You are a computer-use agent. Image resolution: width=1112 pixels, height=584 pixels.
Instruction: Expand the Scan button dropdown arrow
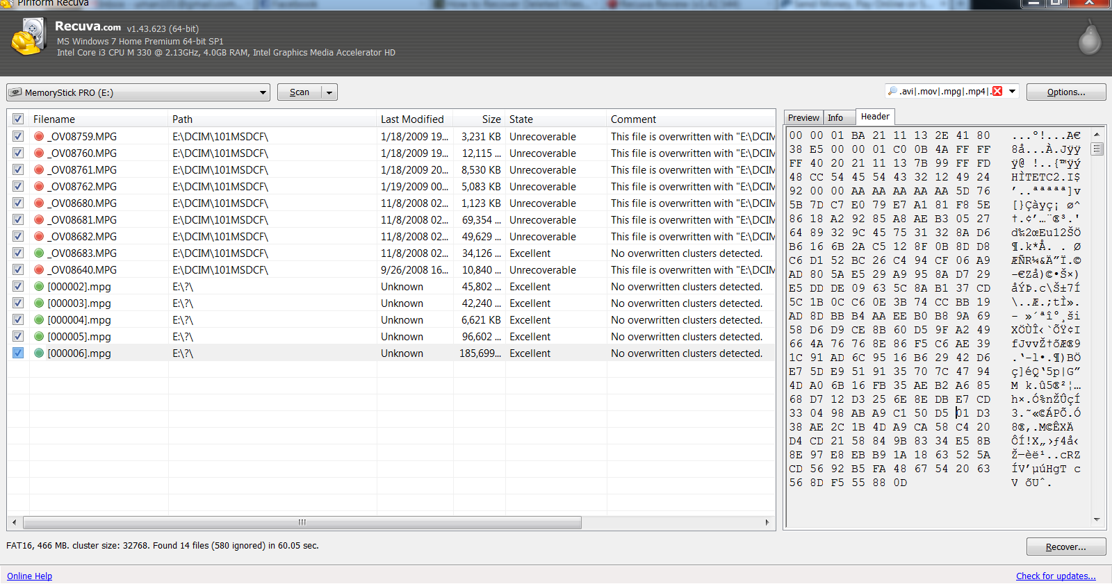click(x=329, y=92)
